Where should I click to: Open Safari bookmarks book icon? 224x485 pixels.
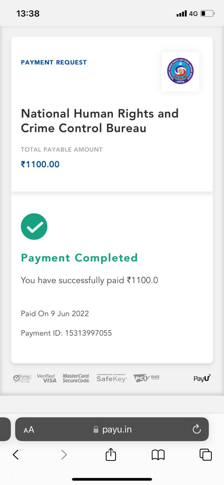tap(158, 455)
